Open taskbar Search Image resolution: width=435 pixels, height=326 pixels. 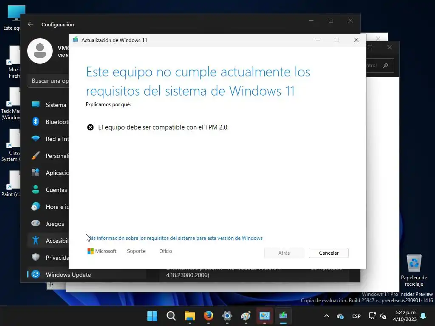tap(171, 316)
